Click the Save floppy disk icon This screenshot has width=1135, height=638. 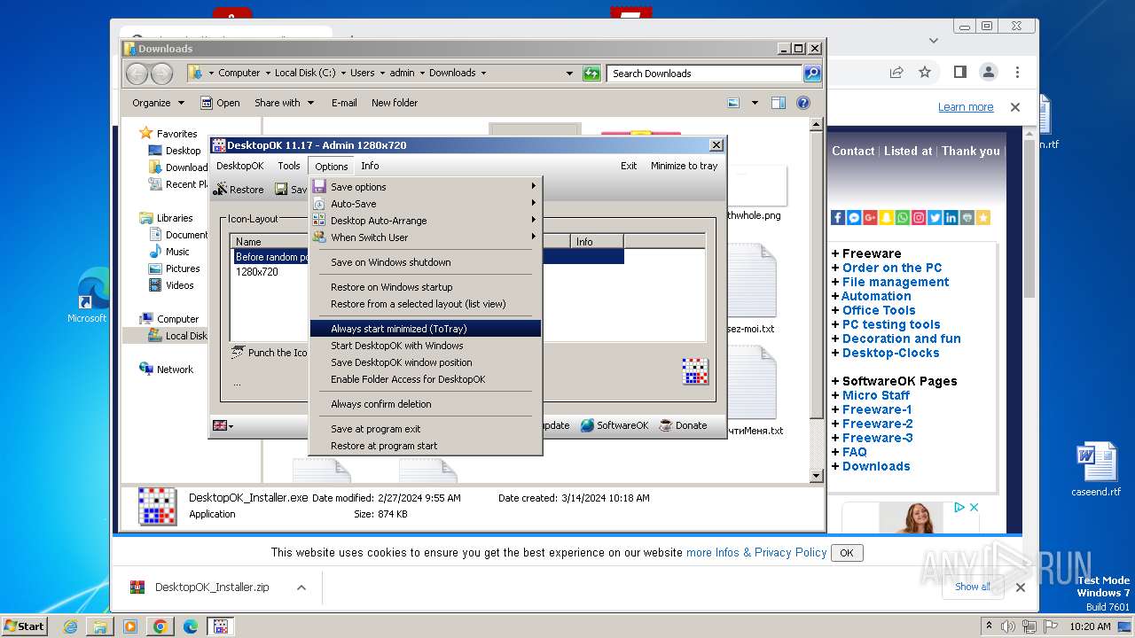coord(280,189)
